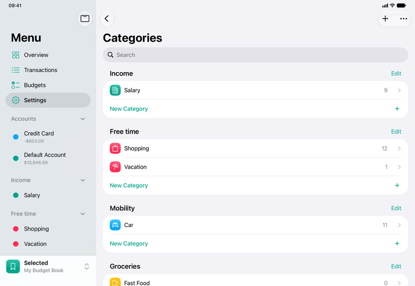Focus the Search categories field
Image resolution: width=415 pixels, height=286 pixels.
[x=255, y=55]
